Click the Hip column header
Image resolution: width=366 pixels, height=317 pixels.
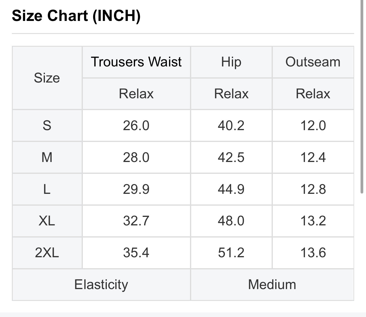coord(231,62)
